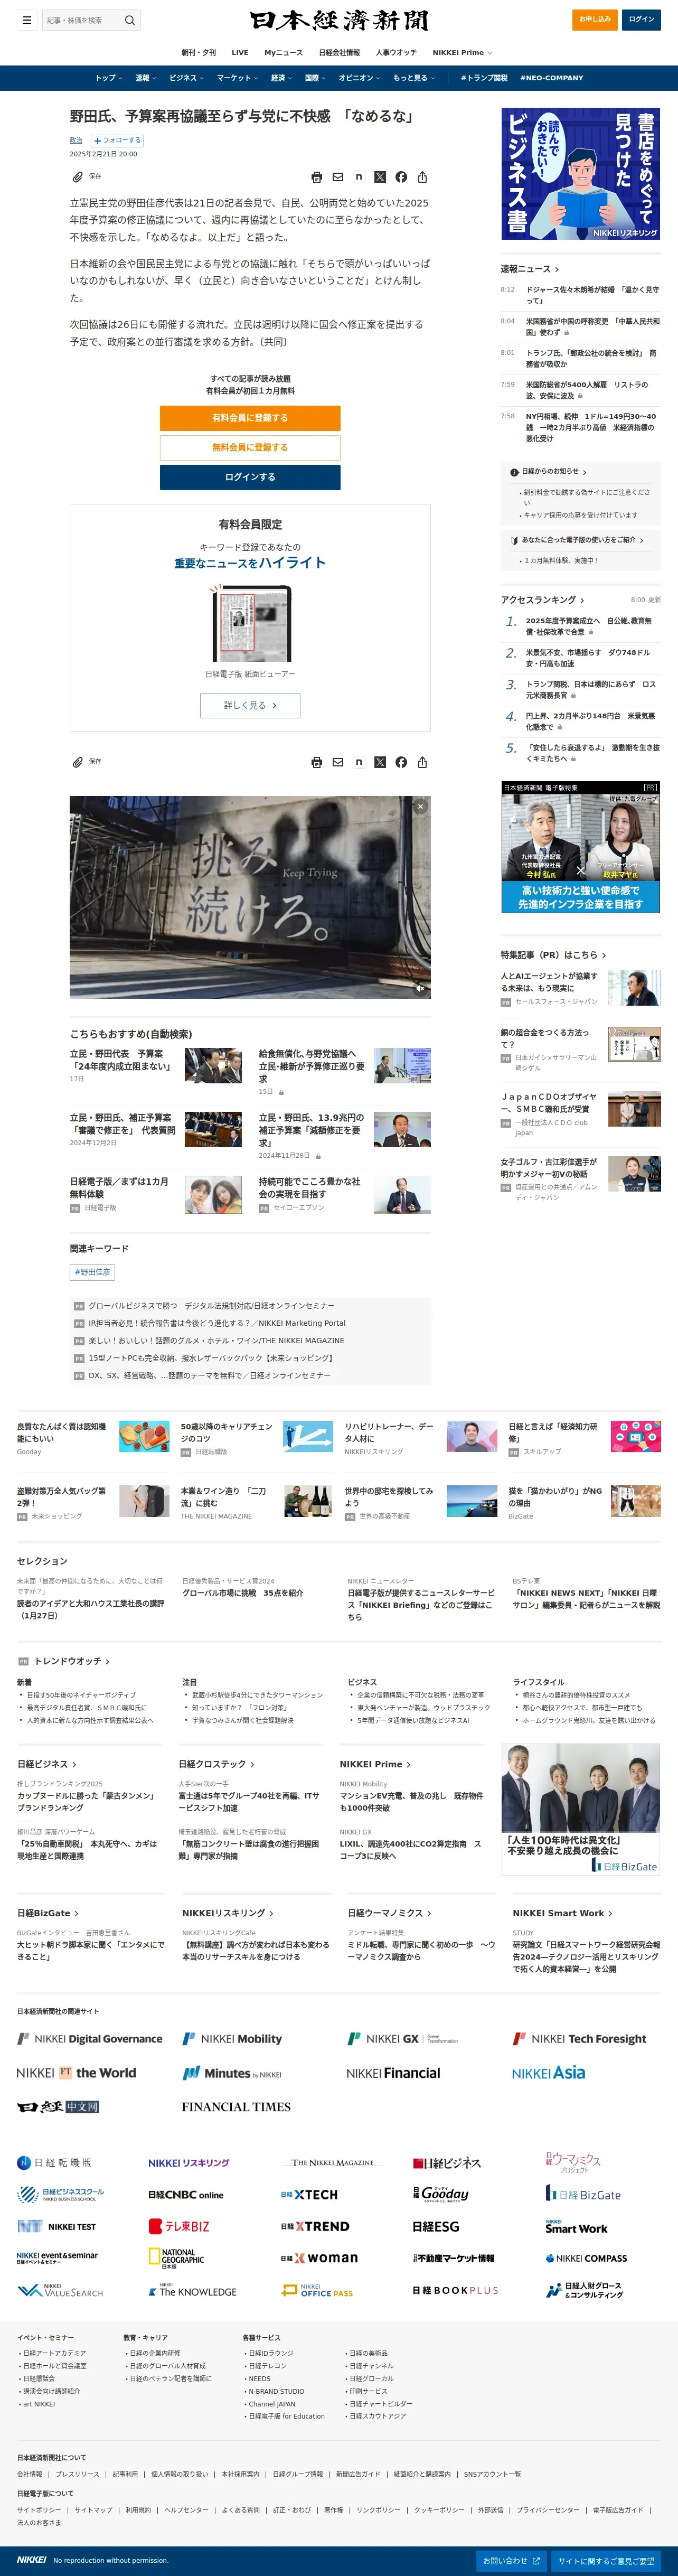Open the 速報ニュース section link

coord(530,269)
